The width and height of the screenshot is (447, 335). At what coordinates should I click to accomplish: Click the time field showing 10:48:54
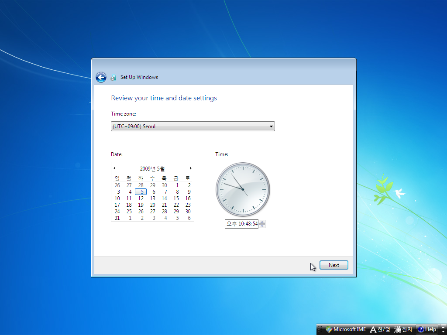pyautogui.click(x=241, y=224)
